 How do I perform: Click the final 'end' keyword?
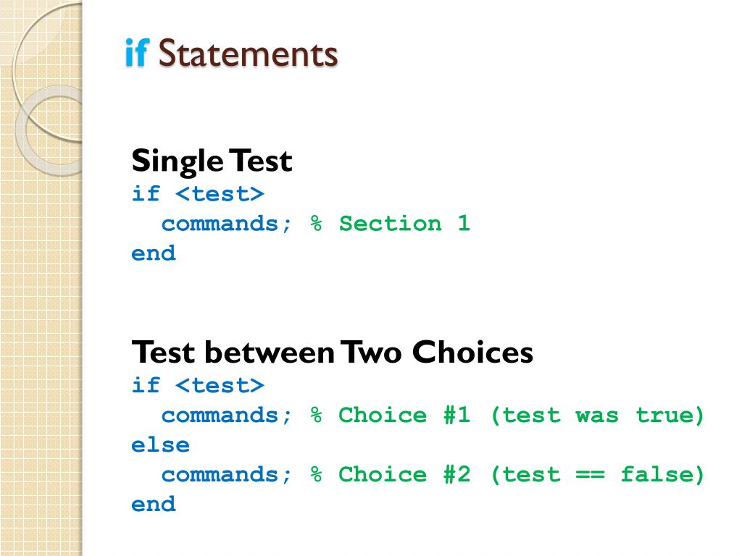(154, 505)
